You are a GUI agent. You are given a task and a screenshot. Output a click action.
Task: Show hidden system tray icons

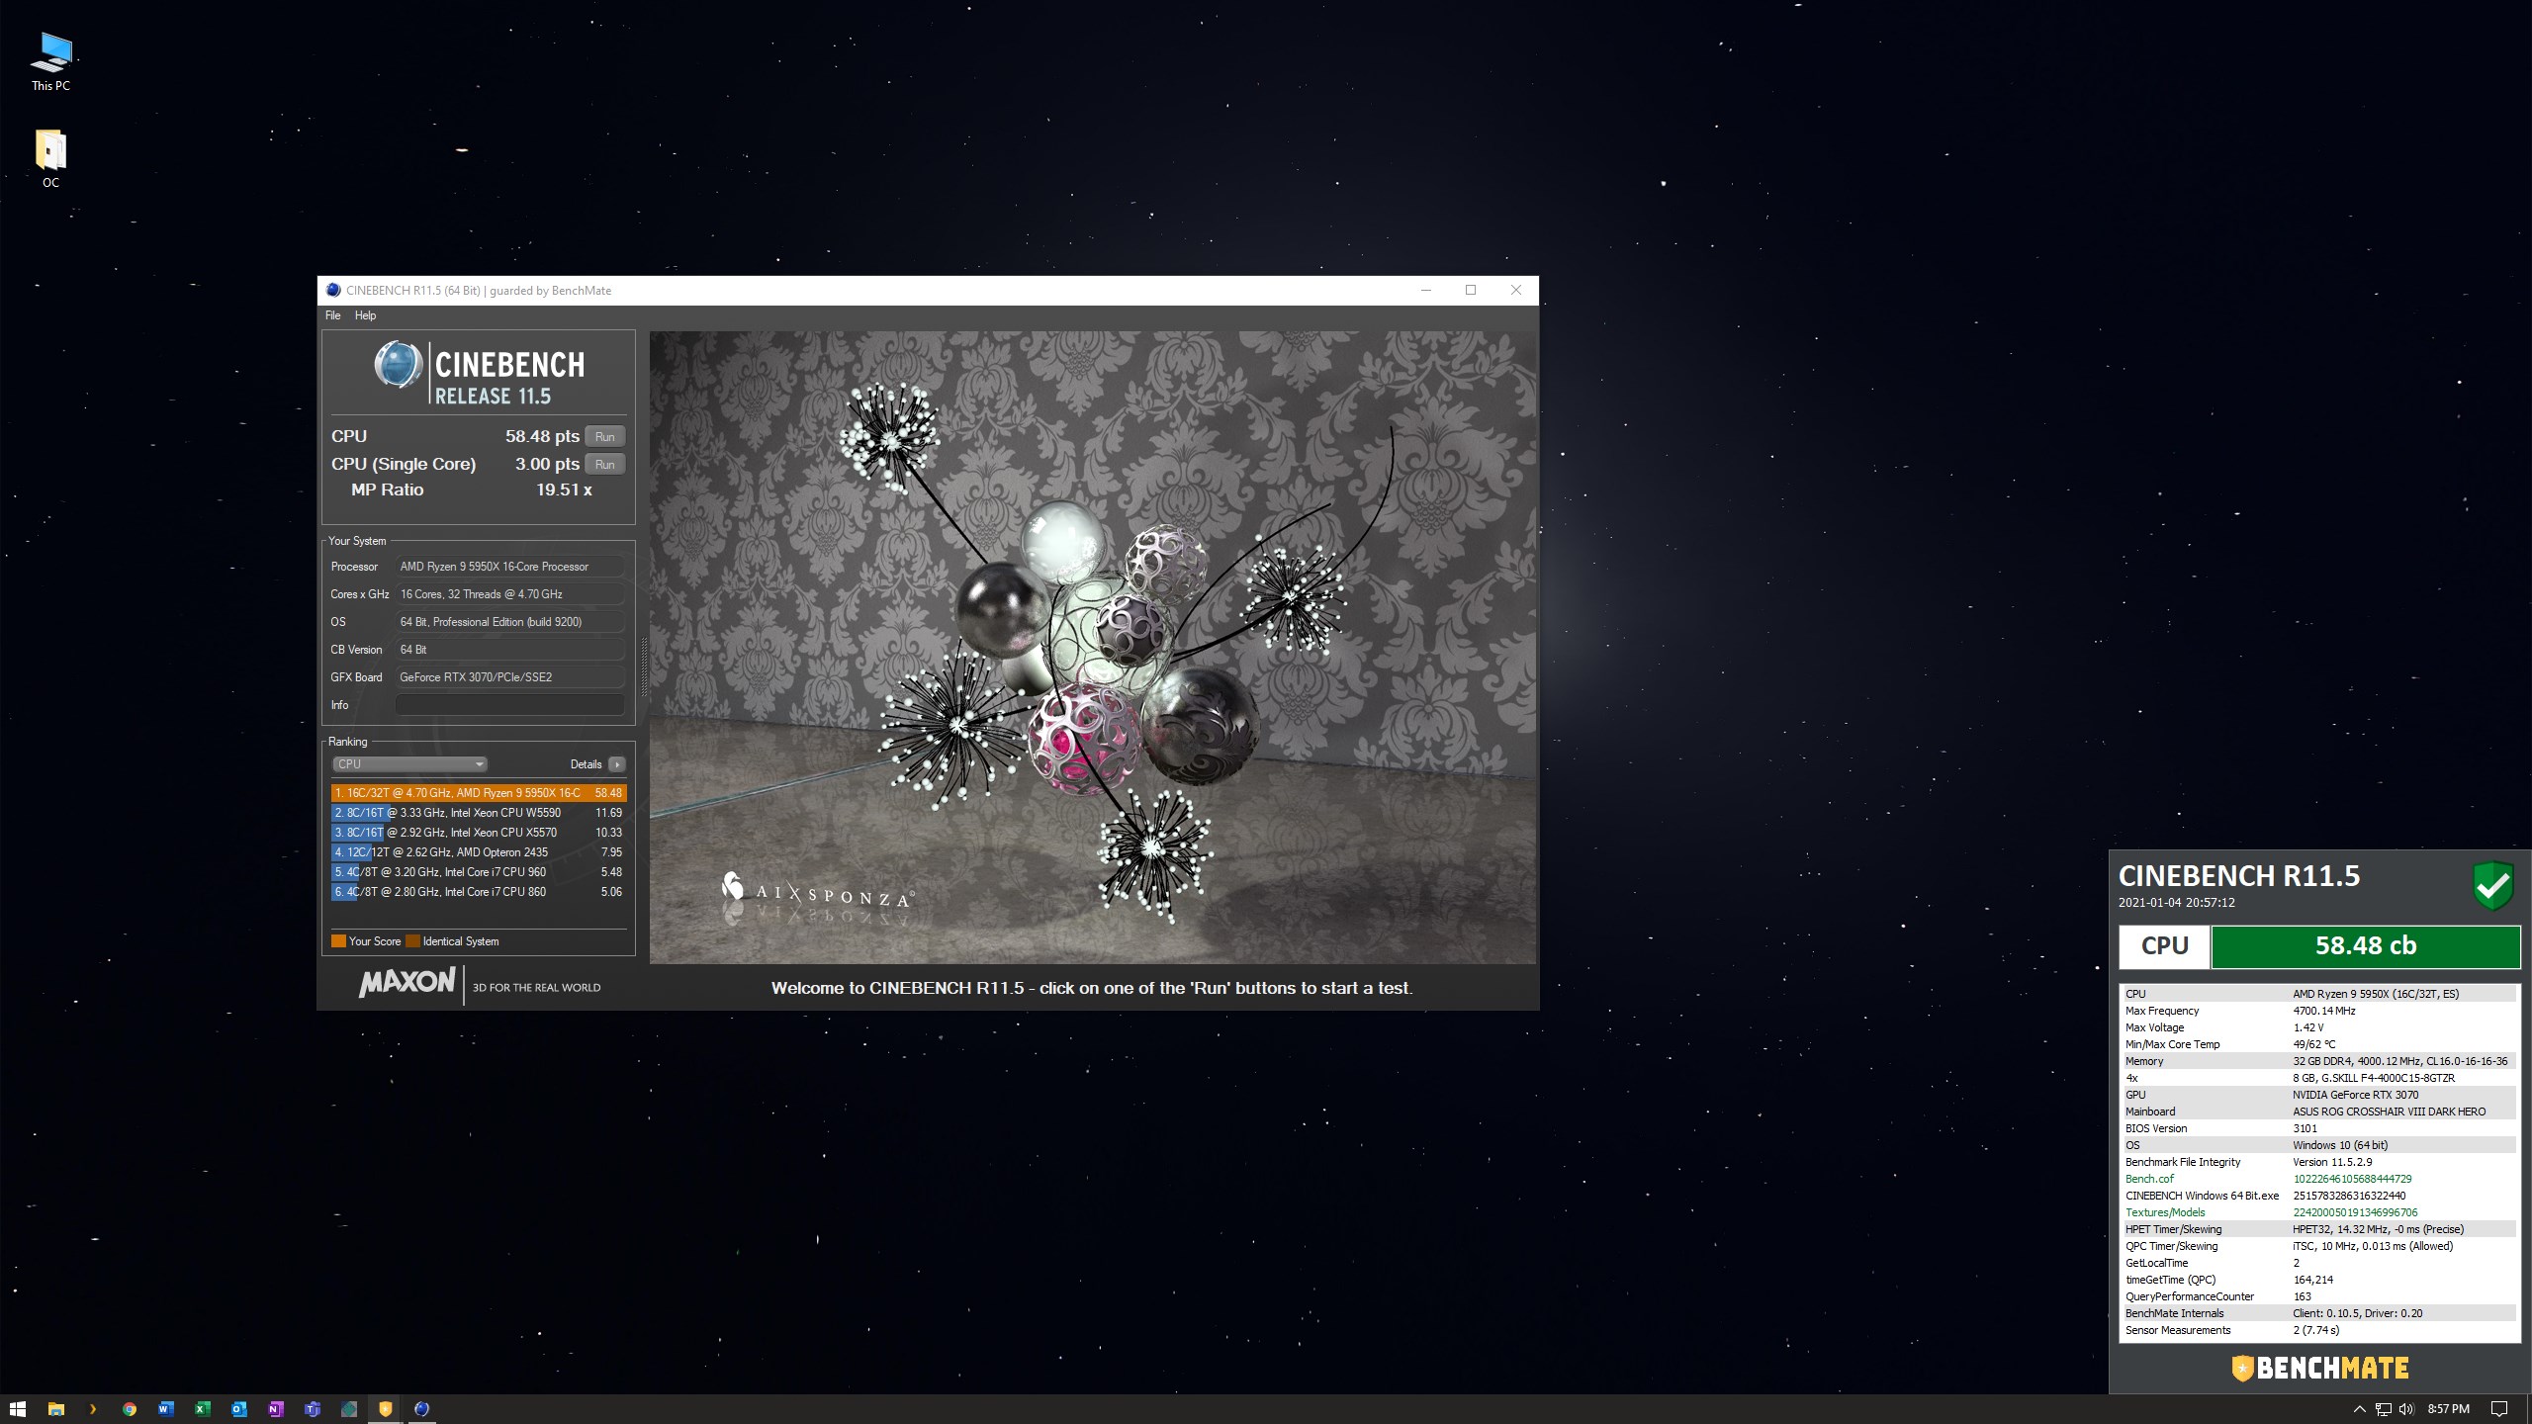pyautogui.click(x=2359, y=1409)
